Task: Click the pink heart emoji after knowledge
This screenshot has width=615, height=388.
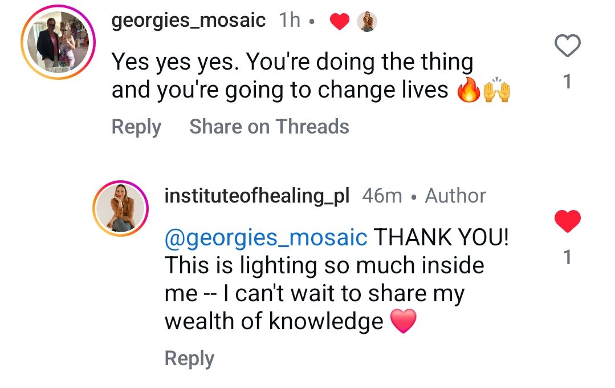Action: click(404, 322)
